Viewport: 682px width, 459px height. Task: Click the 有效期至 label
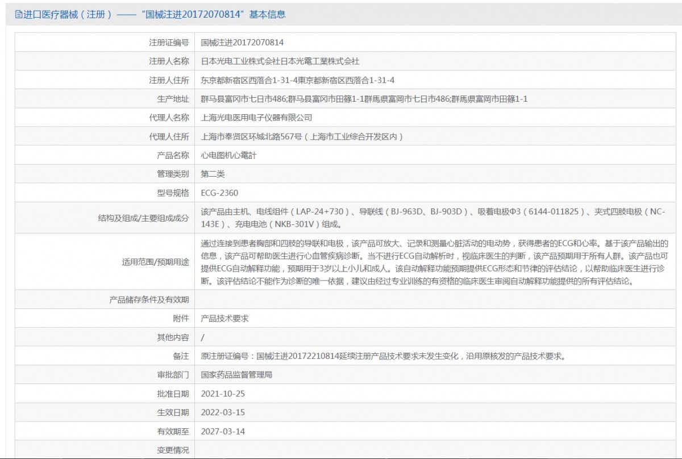173,431
